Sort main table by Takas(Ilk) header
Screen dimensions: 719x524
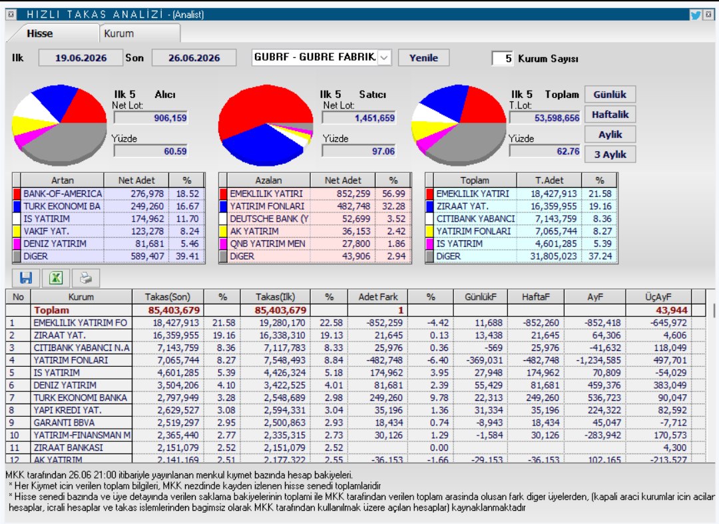click(275, 296)
